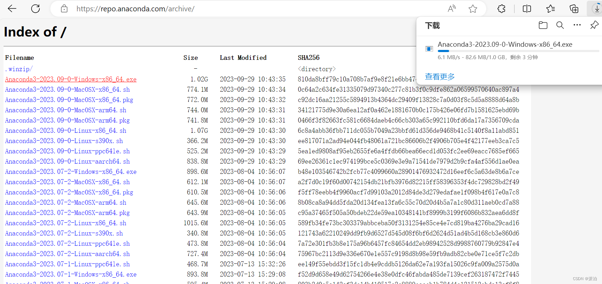
Task: Open the .winzip/ directory
Action: click(x=19, y=69)
